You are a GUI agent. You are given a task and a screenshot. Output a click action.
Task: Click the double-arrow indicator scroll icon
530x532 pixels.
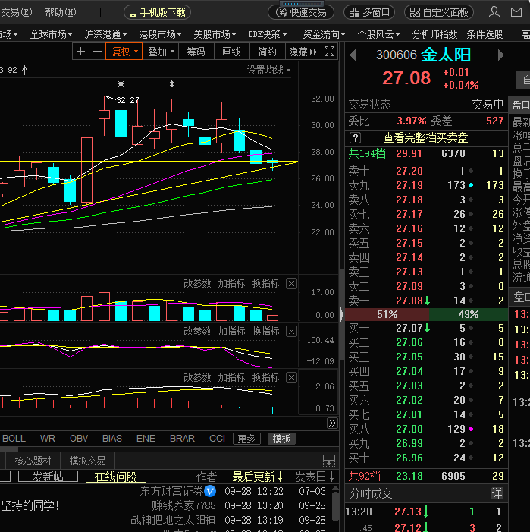(x=332, y=423)
